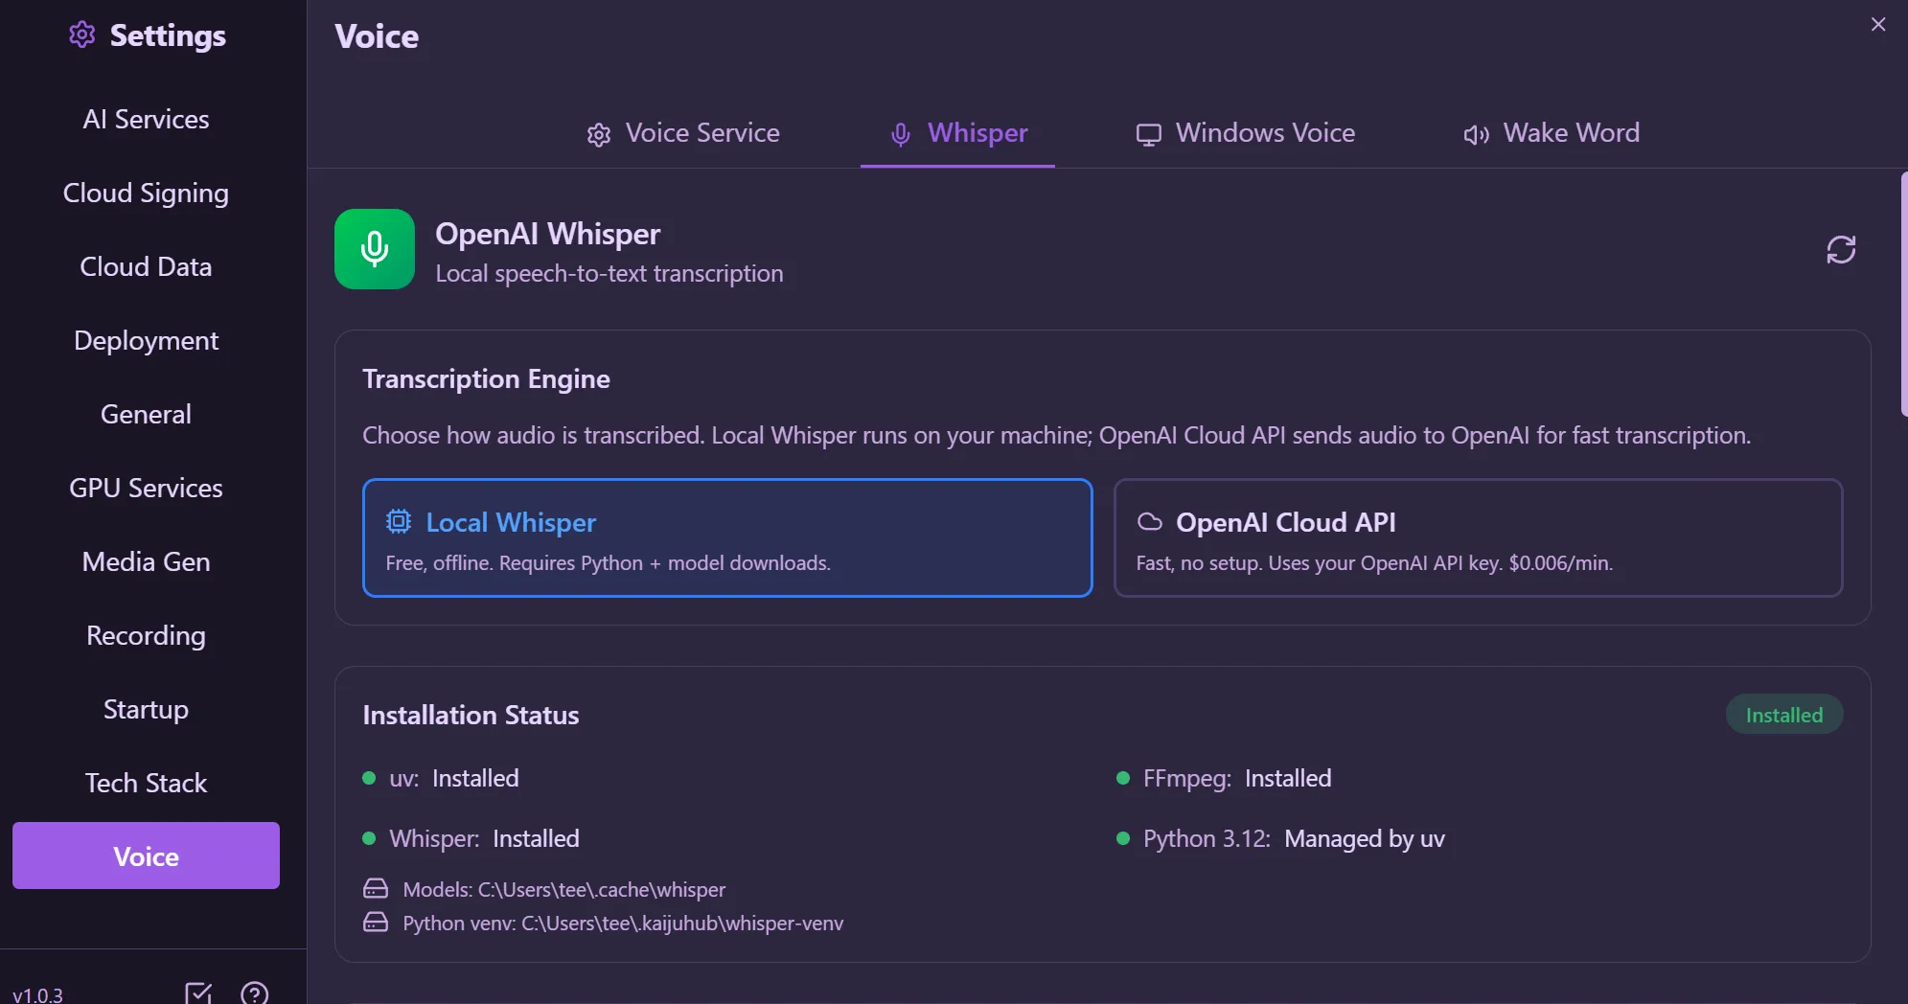This screenshot has width=1908, height=1004.
Task: Open the Tech Stack section
Action: click(146, 783)
